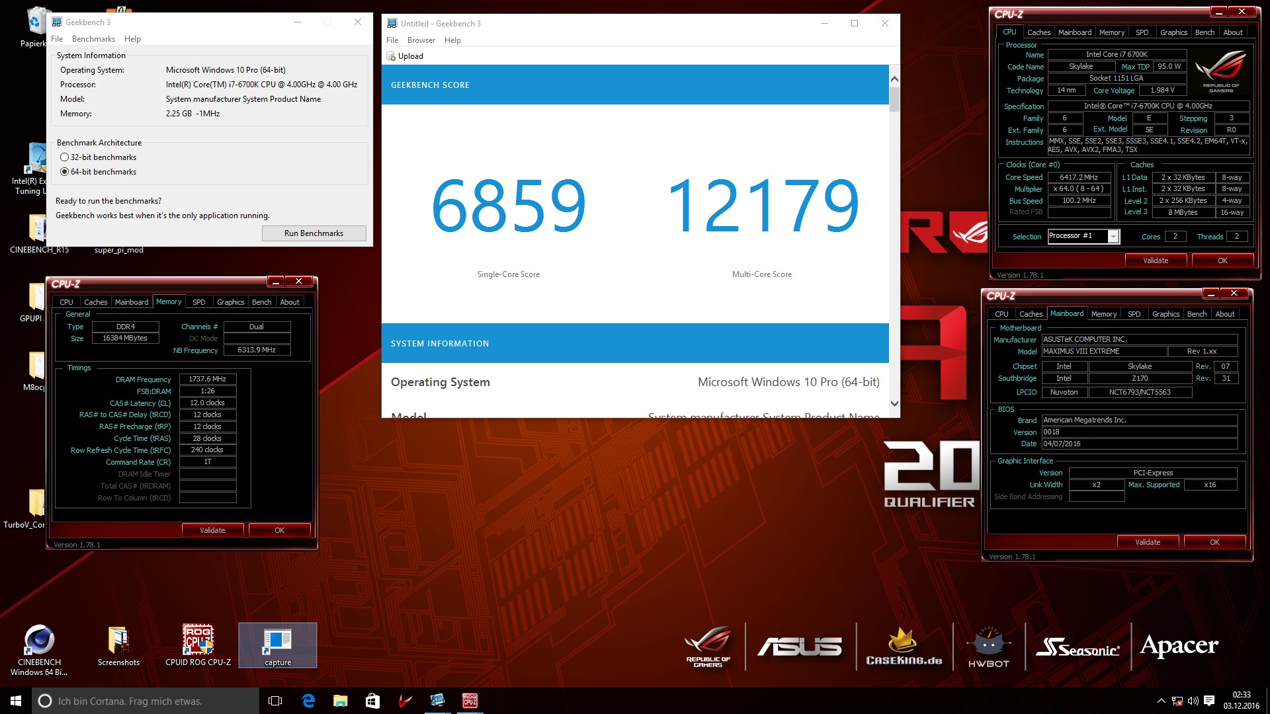Click the taskbar clock and date
This screenshot has height=714, width=1270.
pos(1241,701)
